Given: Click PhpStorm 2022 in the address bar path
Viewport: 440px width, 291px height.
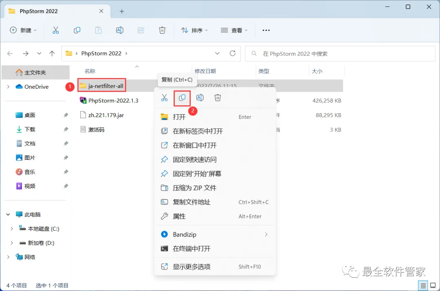Looking at the screenshot, I should pyautogui.click(x=101, y=53).
